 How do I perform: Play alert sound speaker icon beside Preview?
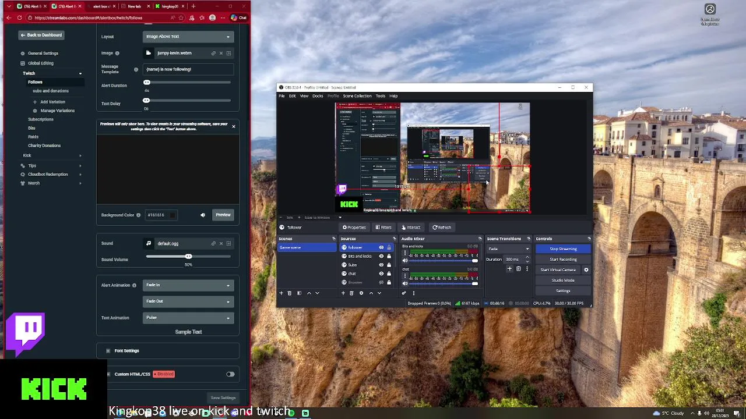coord(203,215)
